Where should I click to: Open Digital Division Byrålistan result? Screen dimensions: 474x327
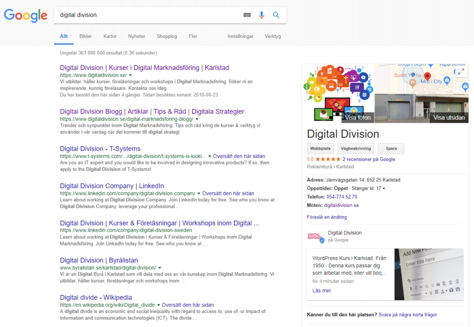coord(99,260)
